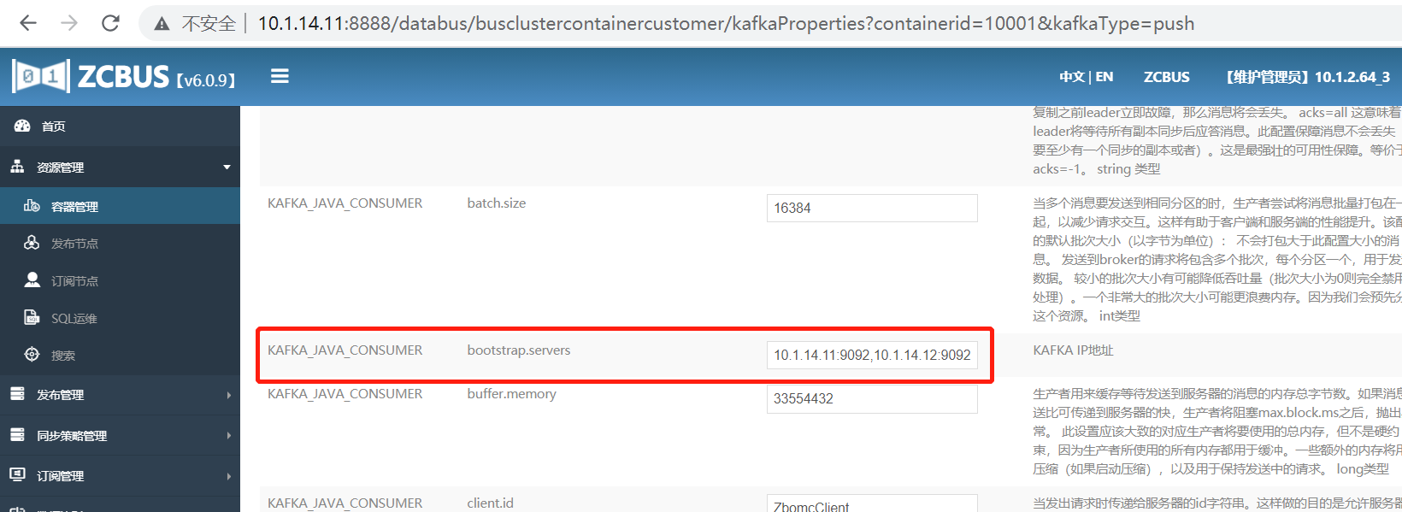Click the insecure warning triangle icon
The height and width of the screenshot is (512, 1402).
coord(162,24)
